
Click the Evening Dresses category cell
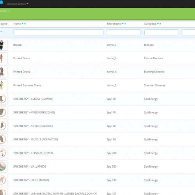[x=154, y=72]
